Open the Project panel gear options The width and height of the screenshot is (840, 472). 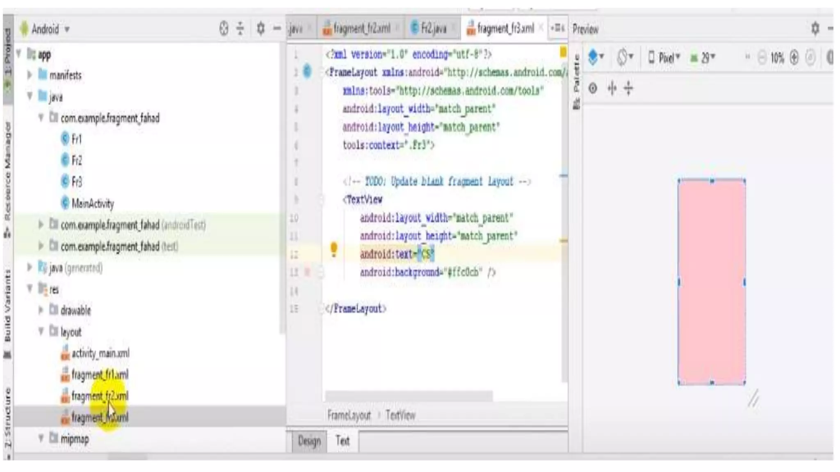pyautogui.click(x=260, y=29)
